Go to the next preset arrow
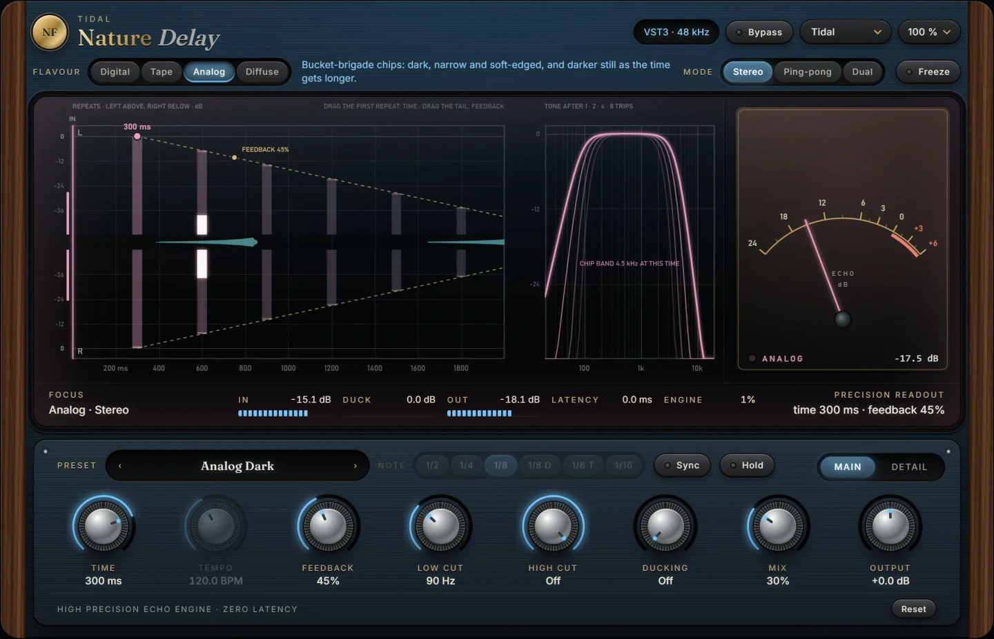 355,466
